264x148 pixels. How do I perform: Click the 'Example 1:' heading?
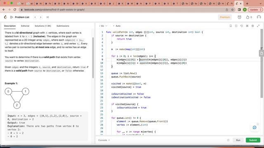(11, 83)
